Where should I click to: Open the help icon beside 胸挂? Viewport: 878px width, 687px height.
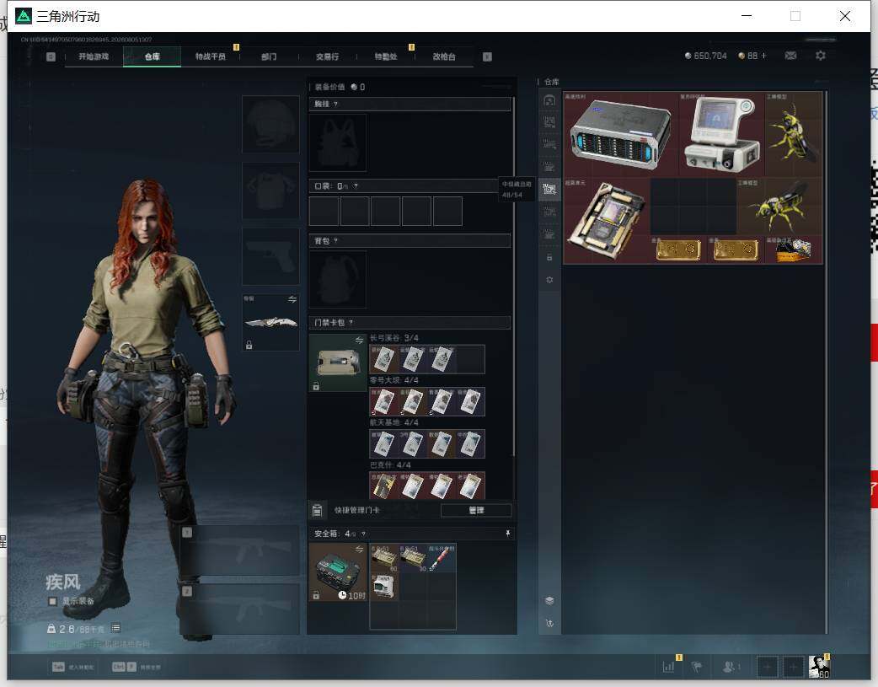[x=335, y=104]
